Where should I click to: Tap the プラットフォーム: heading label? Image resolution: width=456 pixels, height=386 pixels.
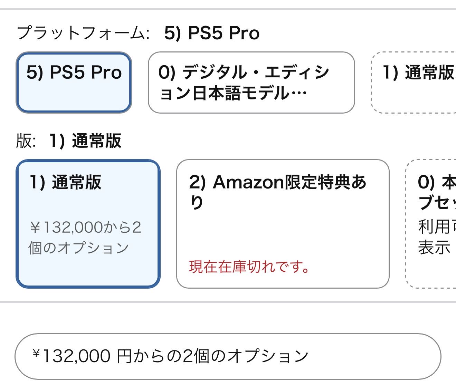click(x=83, y=33)
